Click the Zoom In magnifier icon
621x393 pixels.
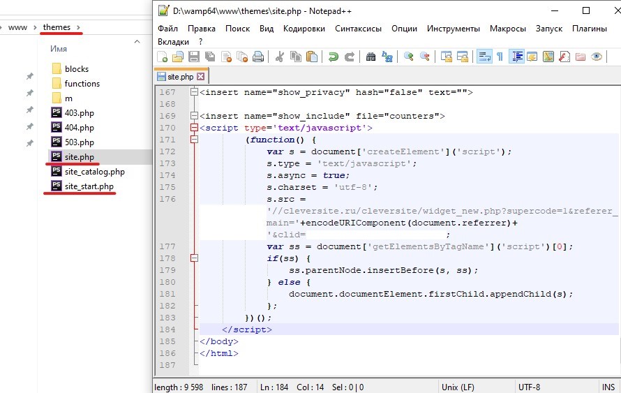click(408, 57)
